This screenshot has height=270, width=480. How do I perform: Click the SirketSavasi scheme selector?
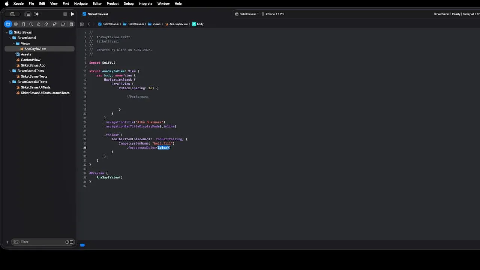tap(246, 14)
